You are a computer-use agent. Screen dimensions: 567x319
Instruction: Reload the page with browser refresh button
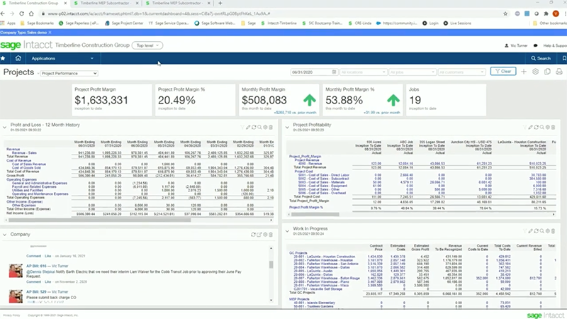click(21, 13)
